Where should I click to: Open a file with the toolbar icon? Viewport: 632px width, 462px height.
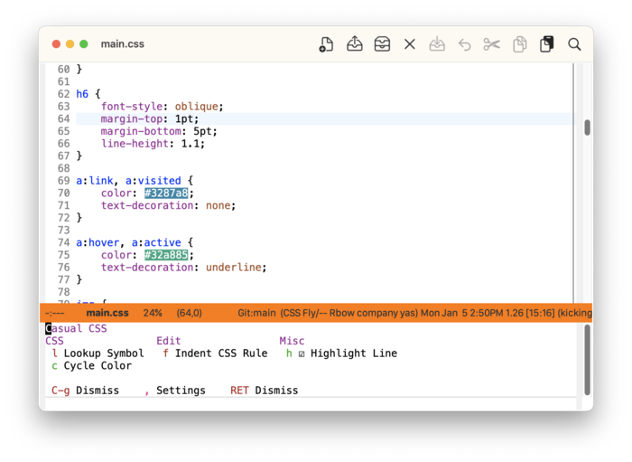point(355,44)
